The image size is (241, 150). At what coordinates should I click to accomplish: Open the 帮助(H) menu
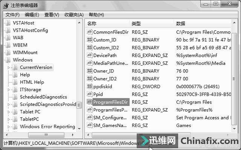coord(96,15)
